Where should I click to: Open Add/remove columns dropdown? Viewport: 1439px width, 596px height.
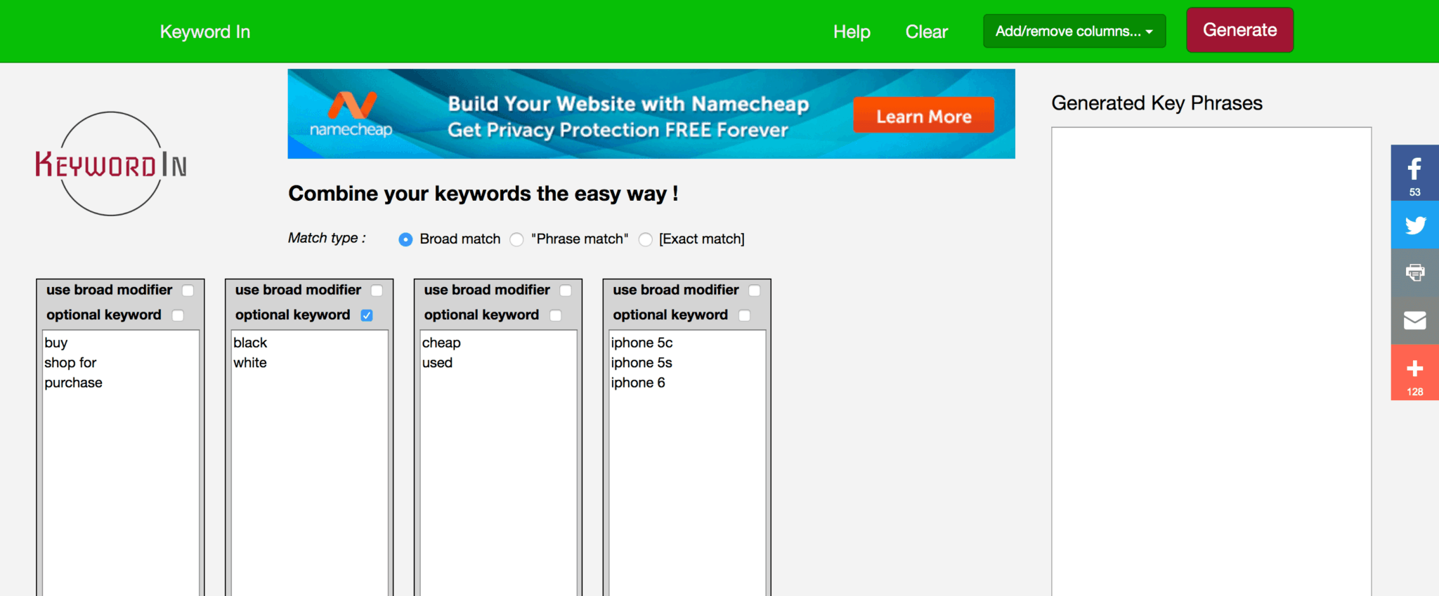coord(1074,31)
